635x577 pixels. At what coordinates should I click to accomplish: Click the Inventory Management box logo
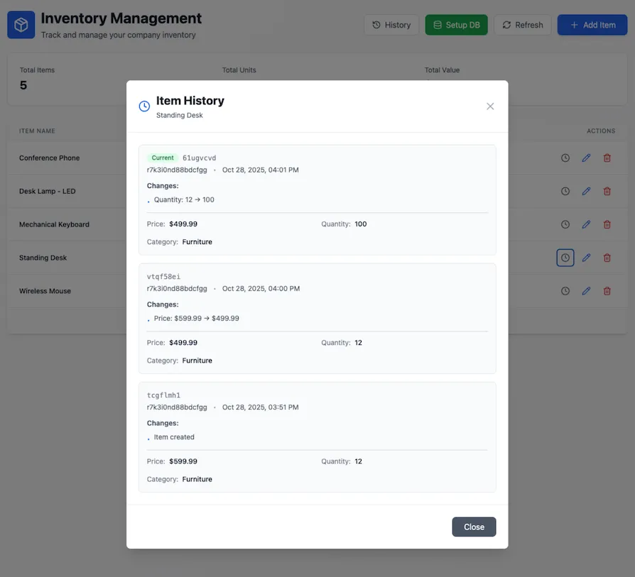[21, 25]
